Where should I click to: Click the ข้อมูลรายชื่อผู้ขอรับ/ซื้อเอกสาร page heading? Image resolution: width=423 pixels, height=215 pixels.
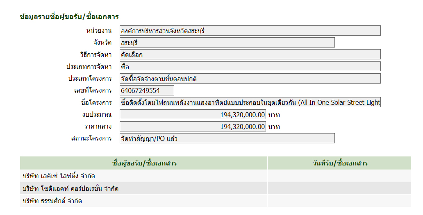click(69, 17)
